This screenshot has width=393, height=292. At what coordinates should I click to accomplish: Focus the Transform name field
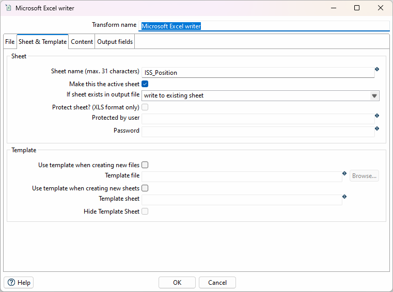pos(264,26)
